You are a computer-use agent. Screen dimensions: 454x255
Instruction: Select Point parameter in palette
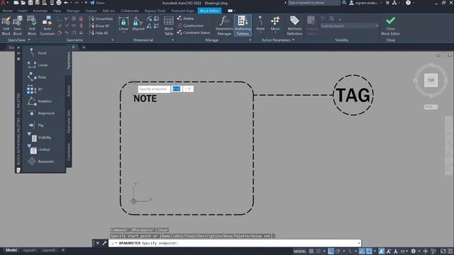38,53
